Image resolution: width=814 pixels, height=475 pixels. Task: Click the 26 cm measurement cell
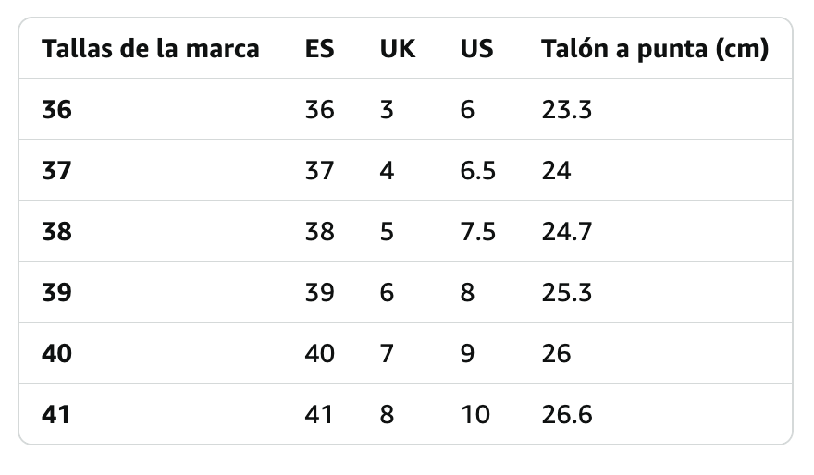pos(556,354)
